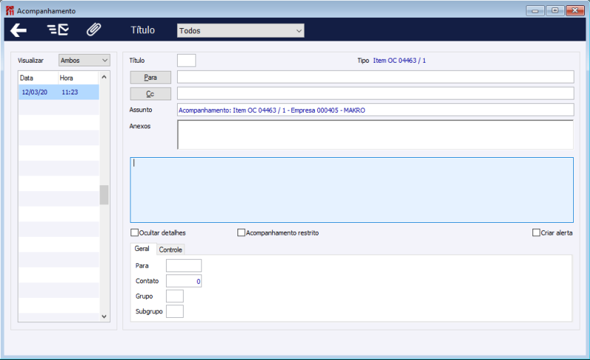
Task: Focus the Título input box
Action: [x=187, y=60]
